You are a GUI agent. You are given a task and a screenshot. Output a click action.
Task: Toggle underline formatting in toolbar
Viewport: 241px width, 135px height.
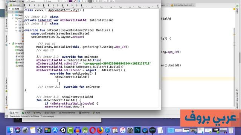[85, 1]
